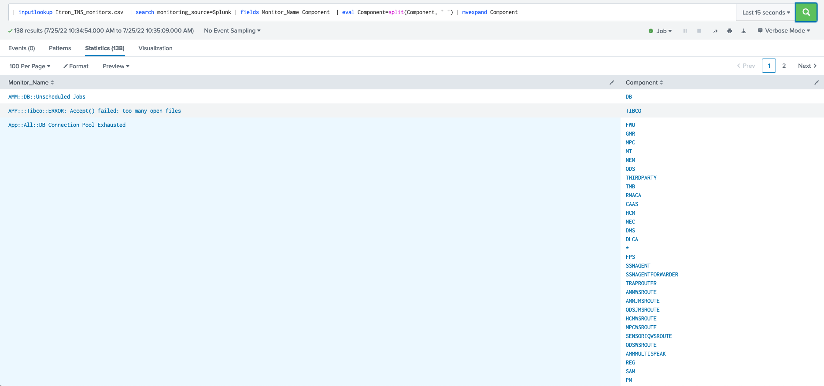Image resolution: width=824 pixels, height=386 pixels.
Task: Sort by the Component column
Action: pyautogui.click(x=644, y=82)
